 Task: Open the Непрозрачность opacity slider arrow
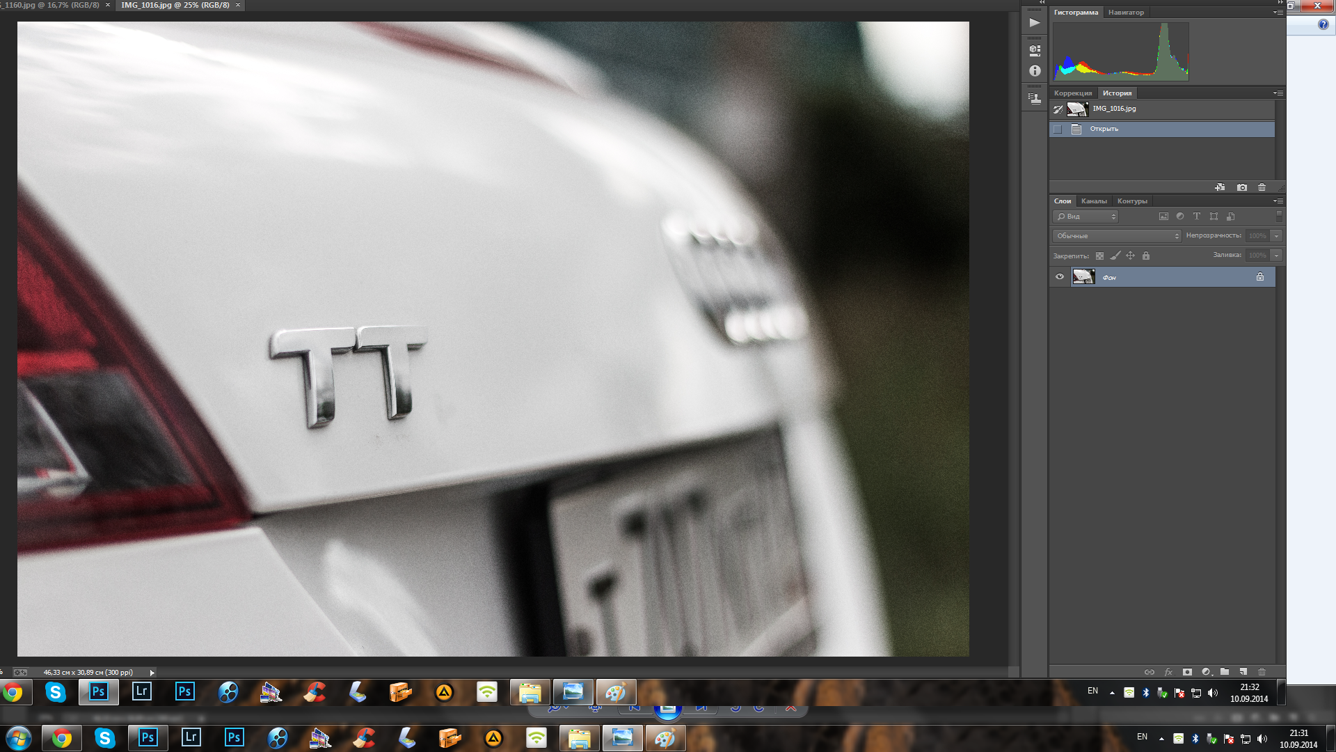[x=1276, y=236]
